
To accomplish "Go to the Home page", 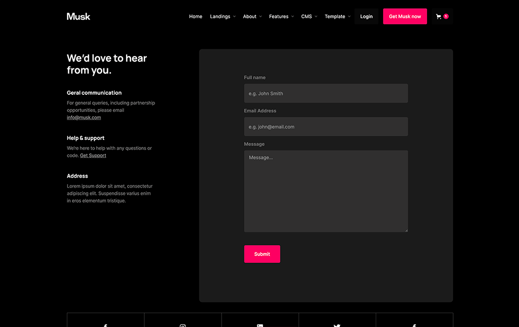I will pyautogui.click(x=196, y=16).
